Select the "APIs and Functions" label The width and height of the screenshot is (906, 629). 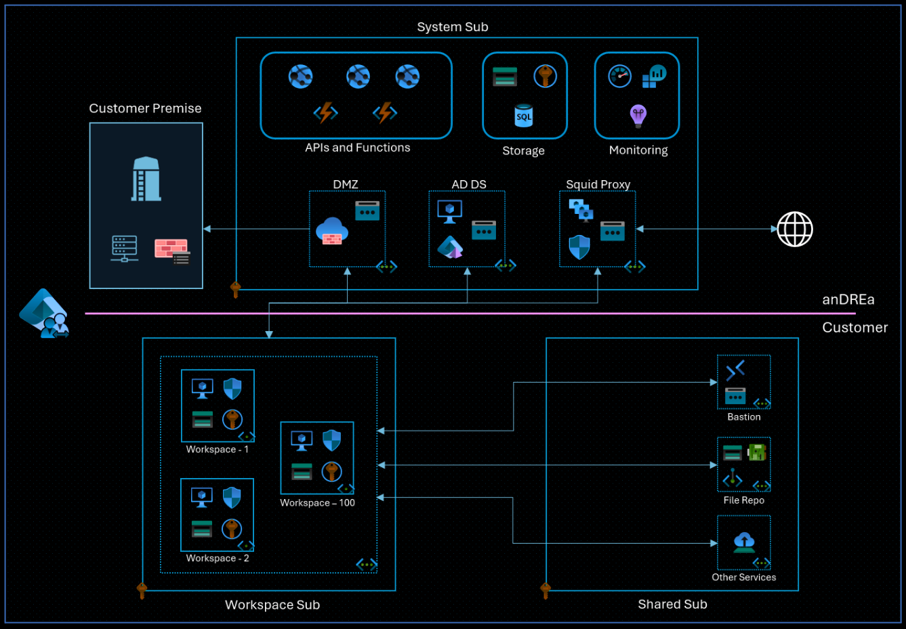tap(358, 148)
